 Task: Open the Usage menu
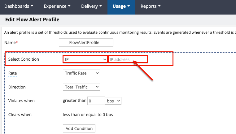point(121,6)
